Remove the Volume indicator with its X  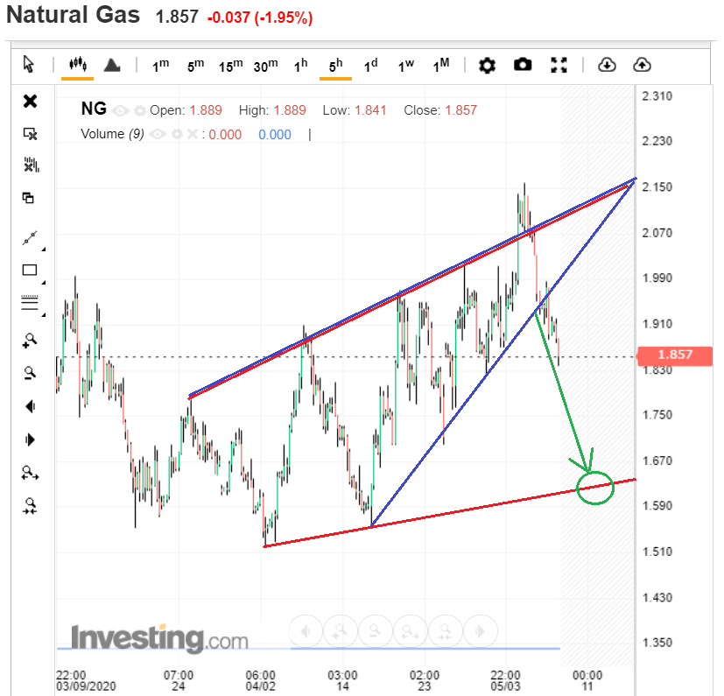pyautogui.click(x=193, y=135)
